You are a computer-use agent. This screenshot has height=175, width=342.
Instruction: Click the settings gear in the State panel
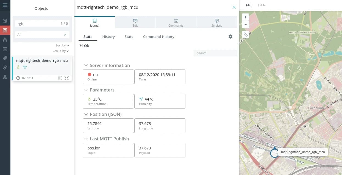click(230, 37)
